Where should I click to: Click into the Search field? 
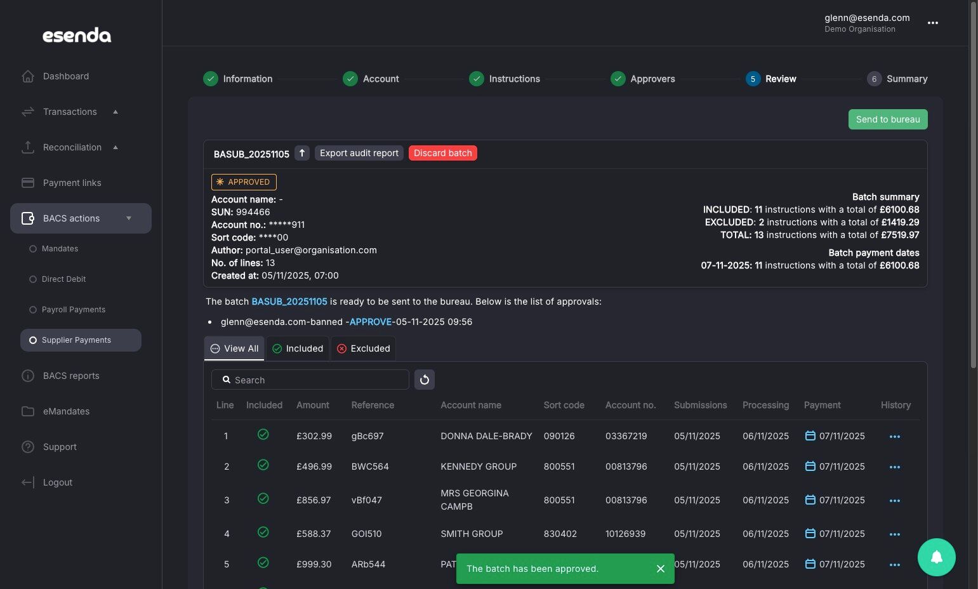[x=310, y=380]
